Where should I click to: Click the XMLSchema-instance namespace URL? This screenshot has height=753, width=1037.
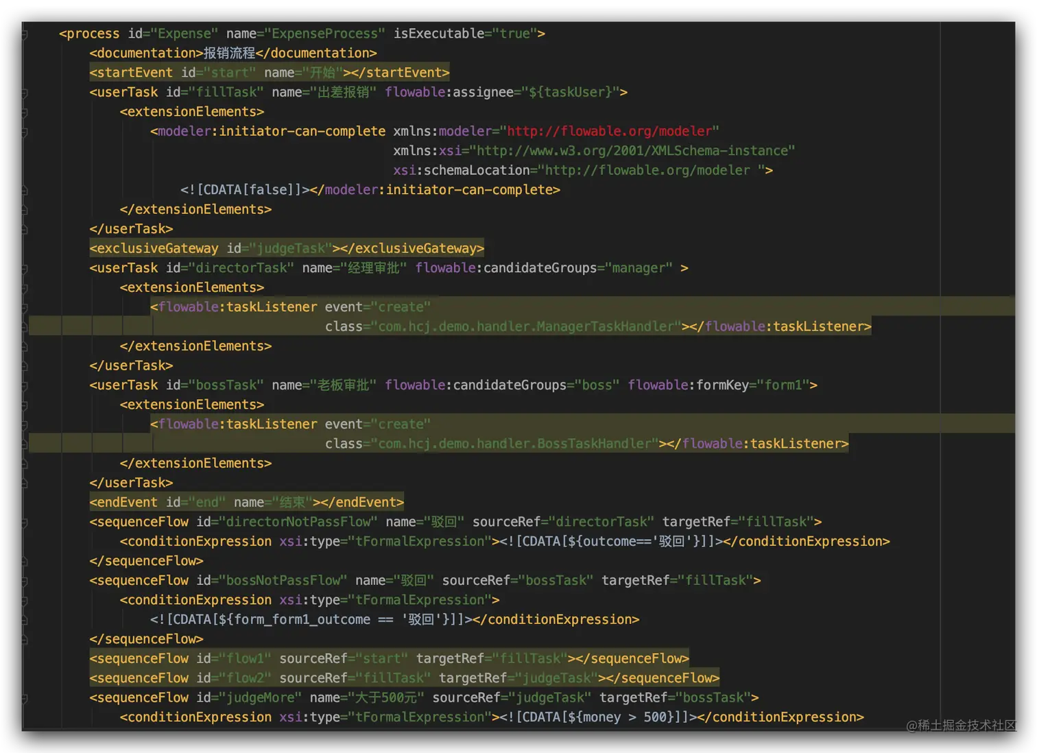pos(632,151)
